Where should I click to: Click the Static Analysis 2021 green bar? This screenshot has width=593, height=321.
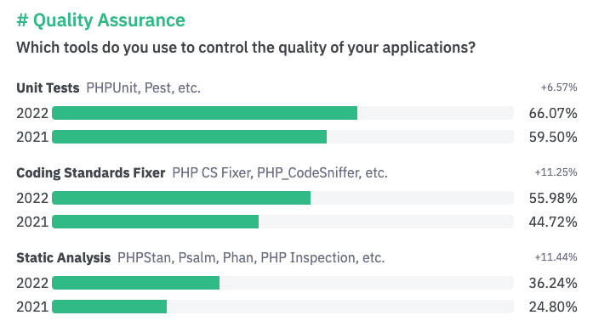coord(110,307)
